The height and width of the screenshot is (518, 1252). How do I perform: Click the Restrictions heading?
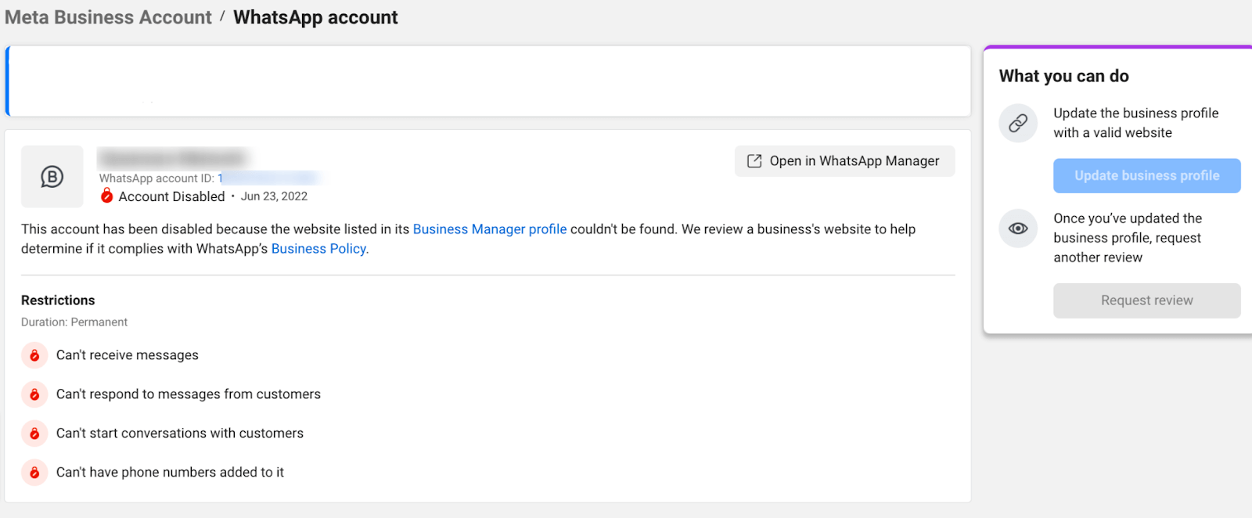[x=58, y=300]
